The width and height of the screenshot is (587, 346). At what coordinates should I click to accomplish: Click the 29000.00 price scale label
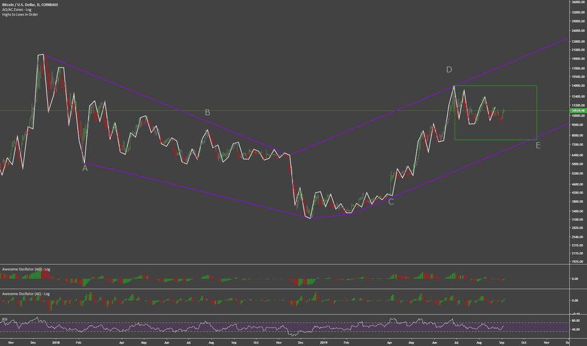point(578,21)
